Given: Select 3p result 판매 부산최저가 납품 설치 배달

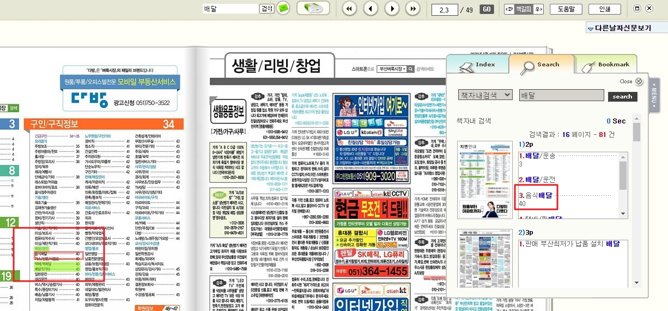Looking at the screenshot, I should (x=569, y=245).
